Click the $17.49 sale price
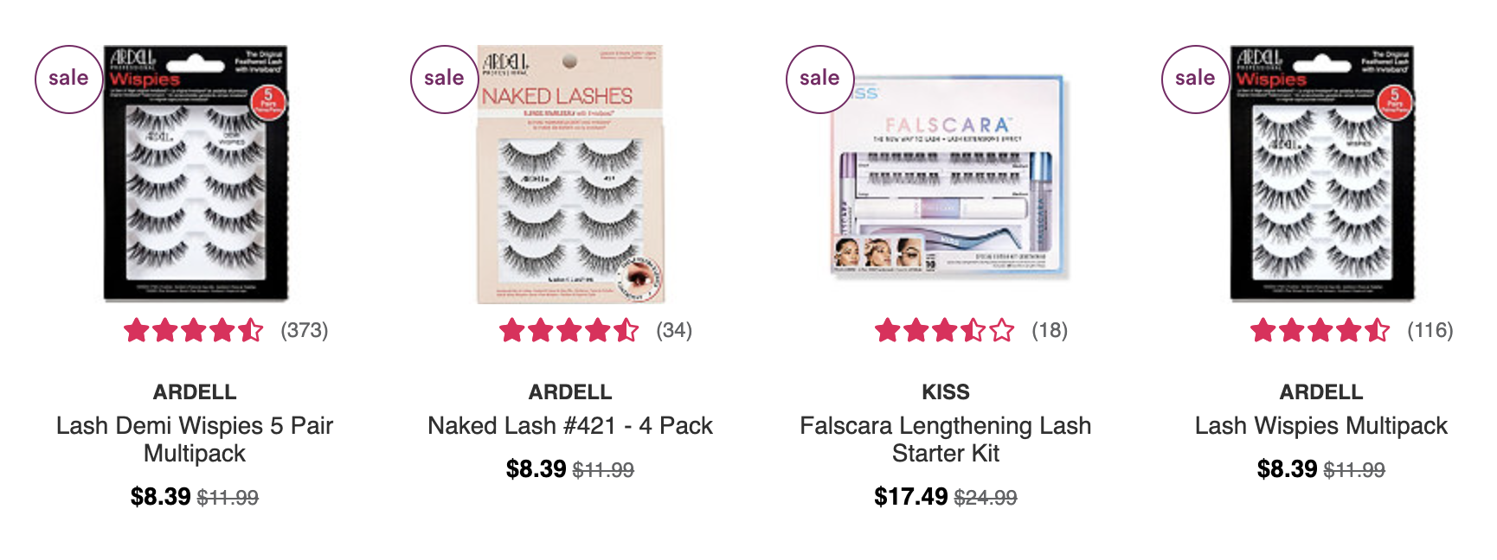 tap(911, 496)
